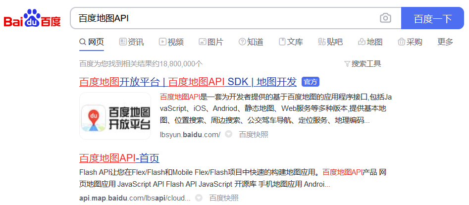Click the 百度一下 search button

click(432, 18)
